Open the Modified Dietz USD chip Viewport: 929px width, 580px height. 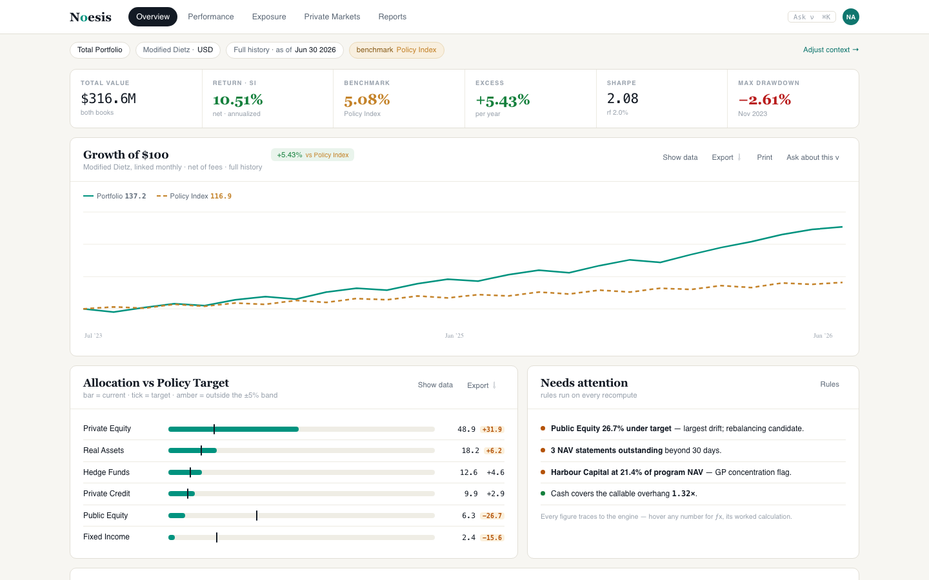click(x=178, y=50)
